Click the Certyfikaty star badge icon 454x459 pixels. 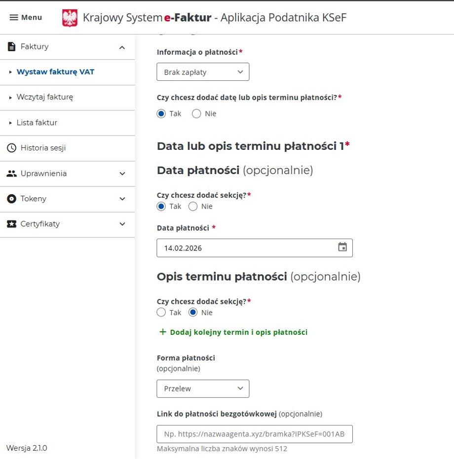pos(11,224)
